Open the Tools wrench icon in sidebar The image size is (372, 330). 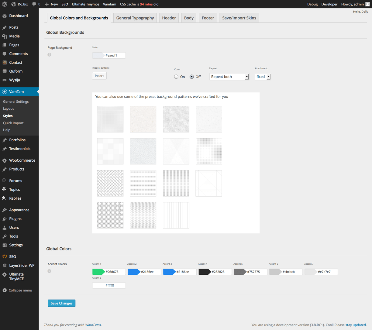(5, 236)
